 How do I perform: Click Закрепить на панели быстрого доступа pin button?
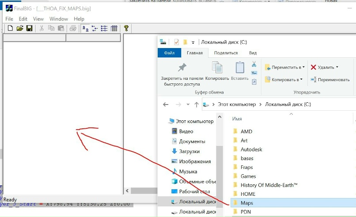click(x=182, y=75)
